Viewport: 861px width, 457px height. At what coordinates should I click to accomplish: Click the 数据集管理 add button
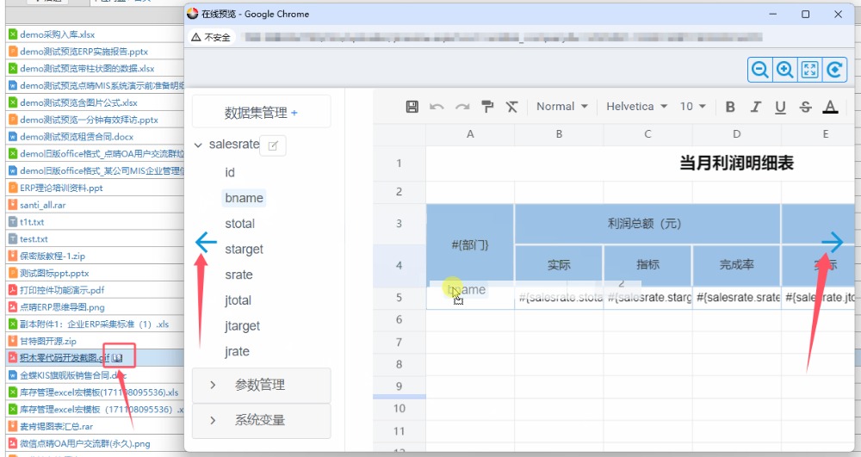(x=294, y=113)
